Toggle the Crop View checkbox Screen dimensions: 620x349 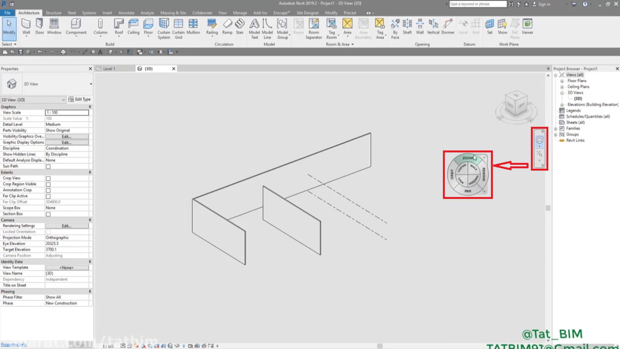[48, 179]
